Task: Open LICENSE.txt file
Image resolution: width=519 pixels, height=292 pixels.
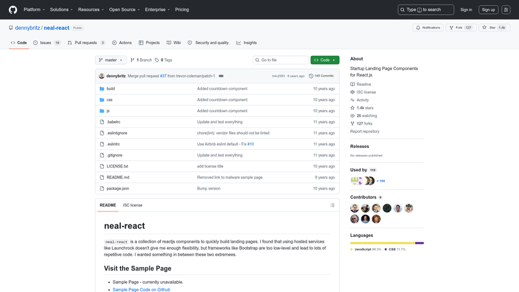Action: (117, 166)
